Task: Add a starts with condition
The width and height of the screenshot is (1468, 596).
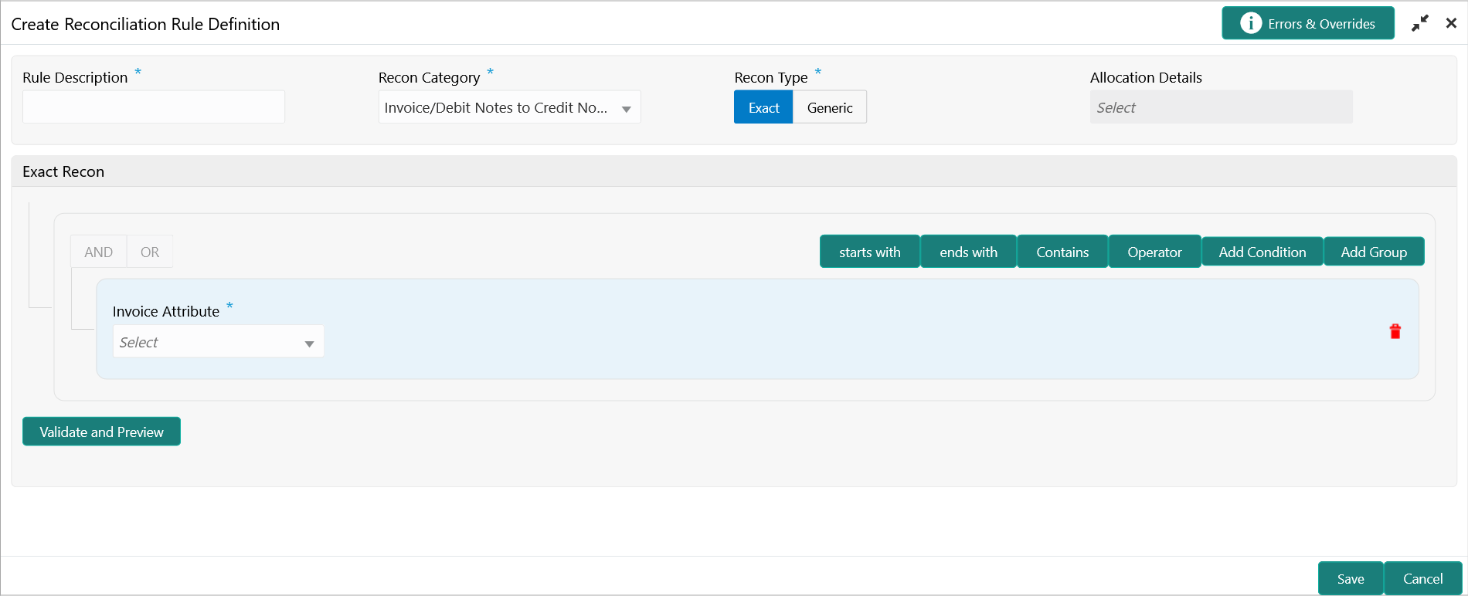Action: (x=870, y=252)
